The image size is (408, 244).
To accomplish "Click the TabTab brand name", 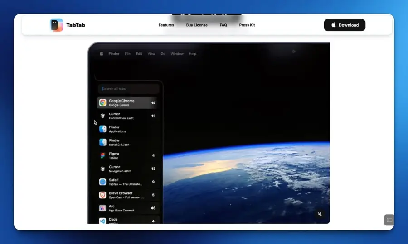I will 76,25.
